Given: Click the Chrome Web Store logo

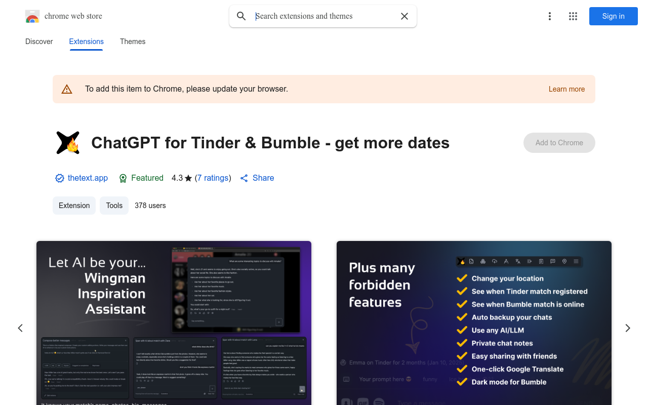Looking at the screenshot, I should click(32, 16).
